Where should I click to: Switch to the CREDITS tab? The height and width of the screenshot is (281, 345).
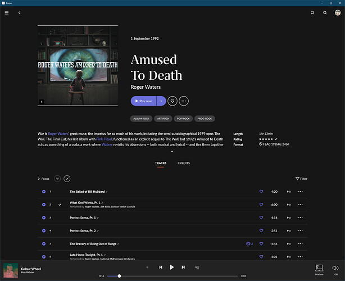184,163
